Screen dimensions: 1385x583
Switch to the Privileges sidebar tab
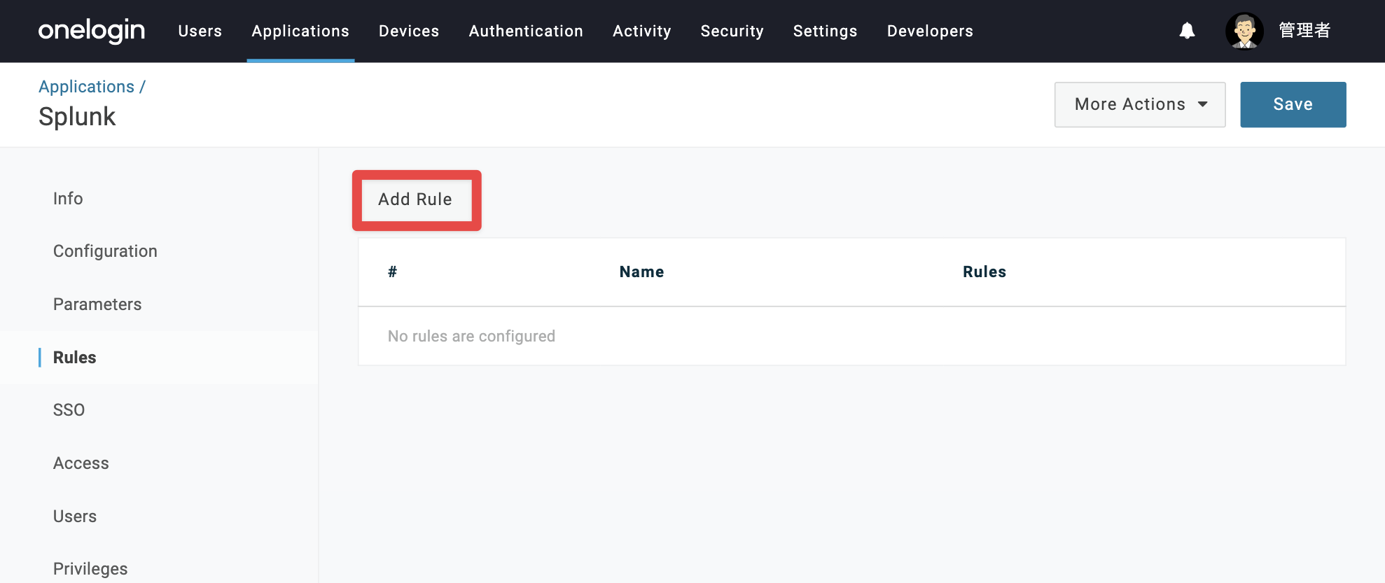click(x=90, y=569)
